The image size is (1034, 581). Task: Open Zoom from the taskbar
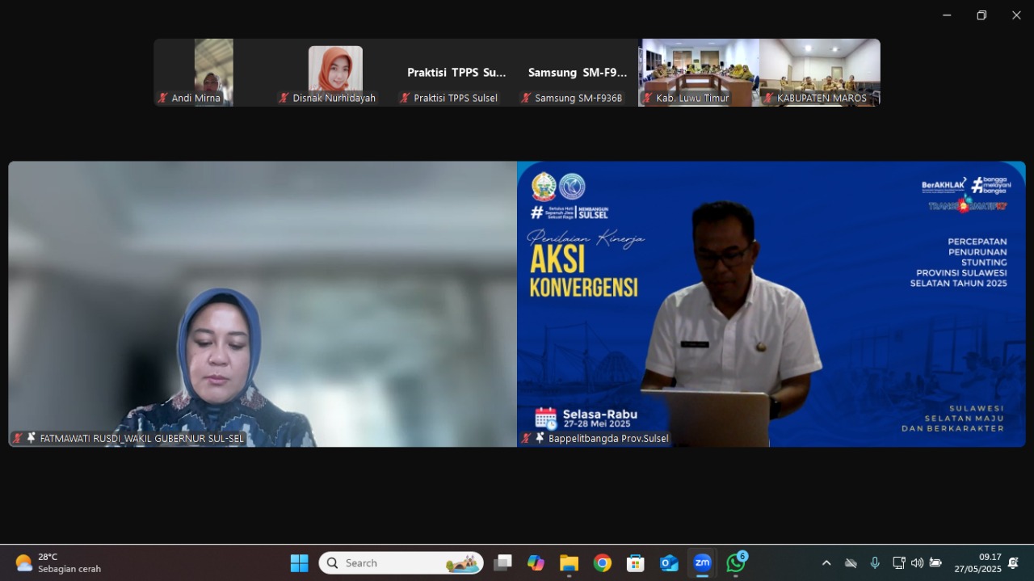coord(702,563)
